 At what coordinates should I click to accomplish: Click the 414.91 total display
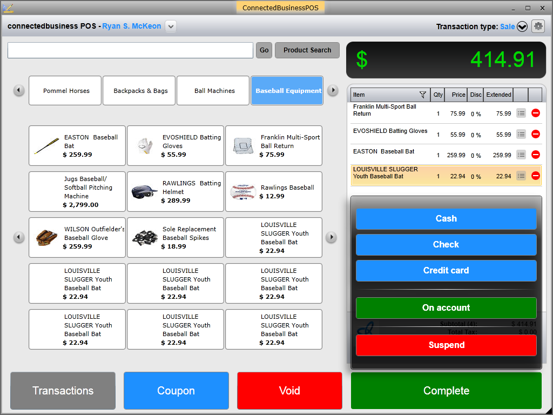(x=446, y=60)
